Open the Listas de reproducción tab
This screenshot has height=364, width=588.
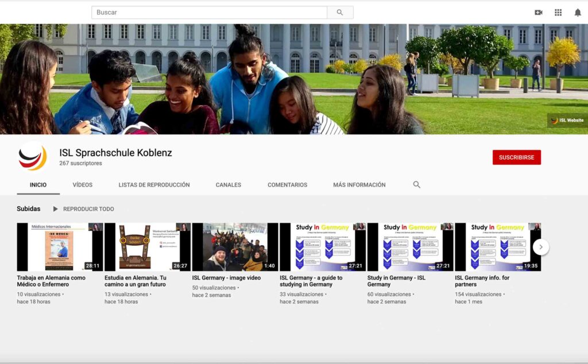tap(154, 185)
